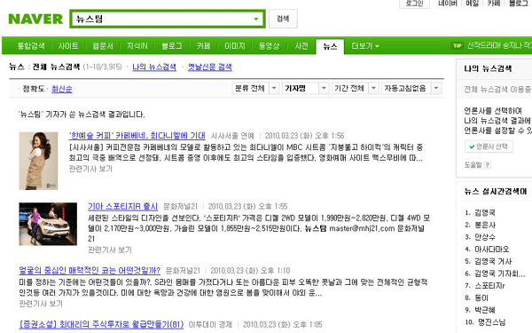Switch to the 사전 tab
Screen dimensions: 532x333
[301, 46]
